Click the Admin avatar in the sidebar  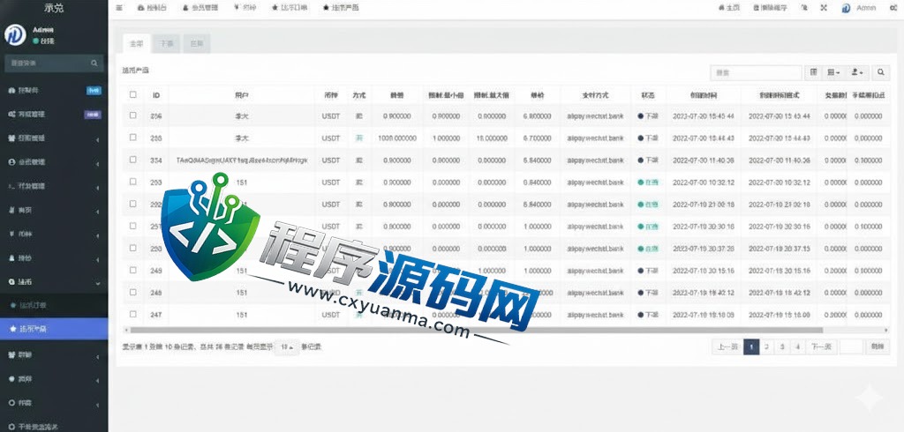click(x=15, y=35)
